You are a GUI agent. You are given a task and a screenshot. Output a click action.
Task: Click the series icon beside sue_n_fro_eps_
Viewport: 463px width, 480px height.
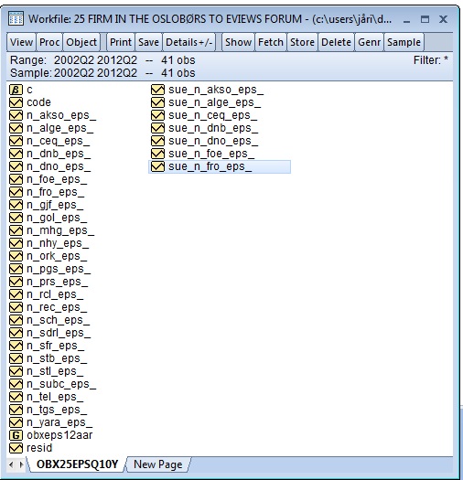click(157, 166)
